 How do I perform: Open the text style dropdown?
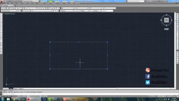click(69, 8)
